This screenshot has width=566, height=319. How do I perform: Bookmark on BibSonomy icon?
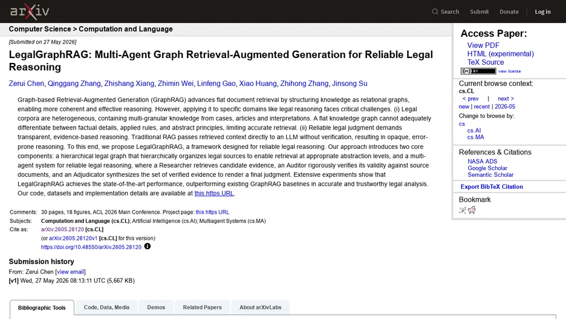click(x=463, y=210)
